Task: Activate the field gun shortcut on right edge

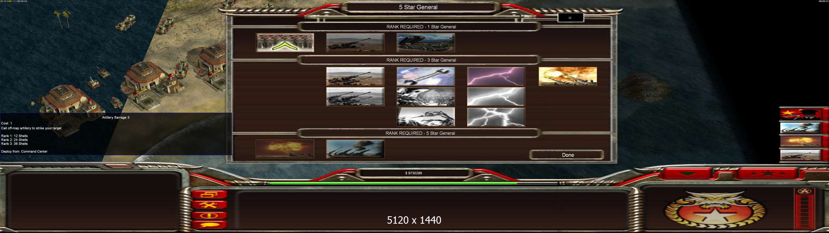Action: pos(800,155)
